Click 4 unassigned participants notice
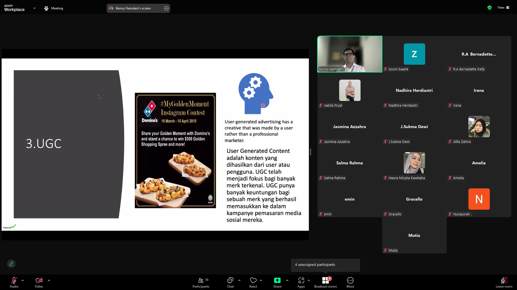The width and height of the screenshot is (517, 290). pyautogui.click(x=326, y=265)
